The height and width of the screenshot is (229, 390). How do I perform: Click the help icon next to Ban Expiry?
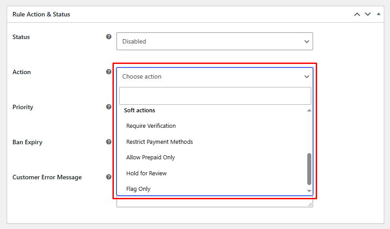109,142
